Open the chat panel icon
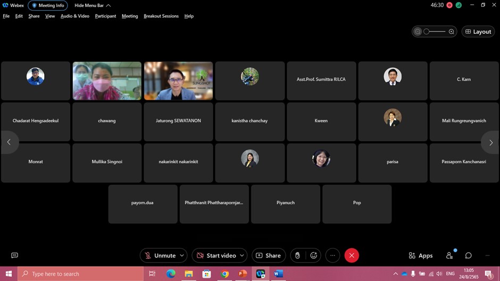 click(468, 256)
